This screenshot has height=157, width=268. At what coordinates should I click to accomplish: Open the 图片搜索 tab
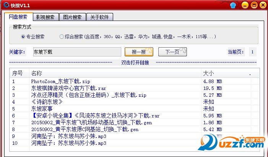[x=72, y=17]
